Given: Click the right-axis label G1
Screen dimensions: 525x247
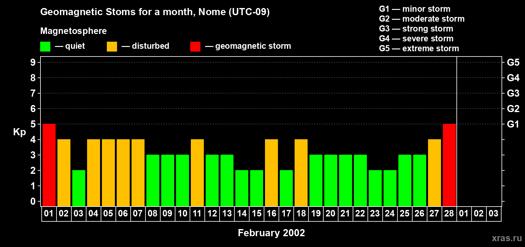Looking at the screenshot, I should click(x=513, y=124).
